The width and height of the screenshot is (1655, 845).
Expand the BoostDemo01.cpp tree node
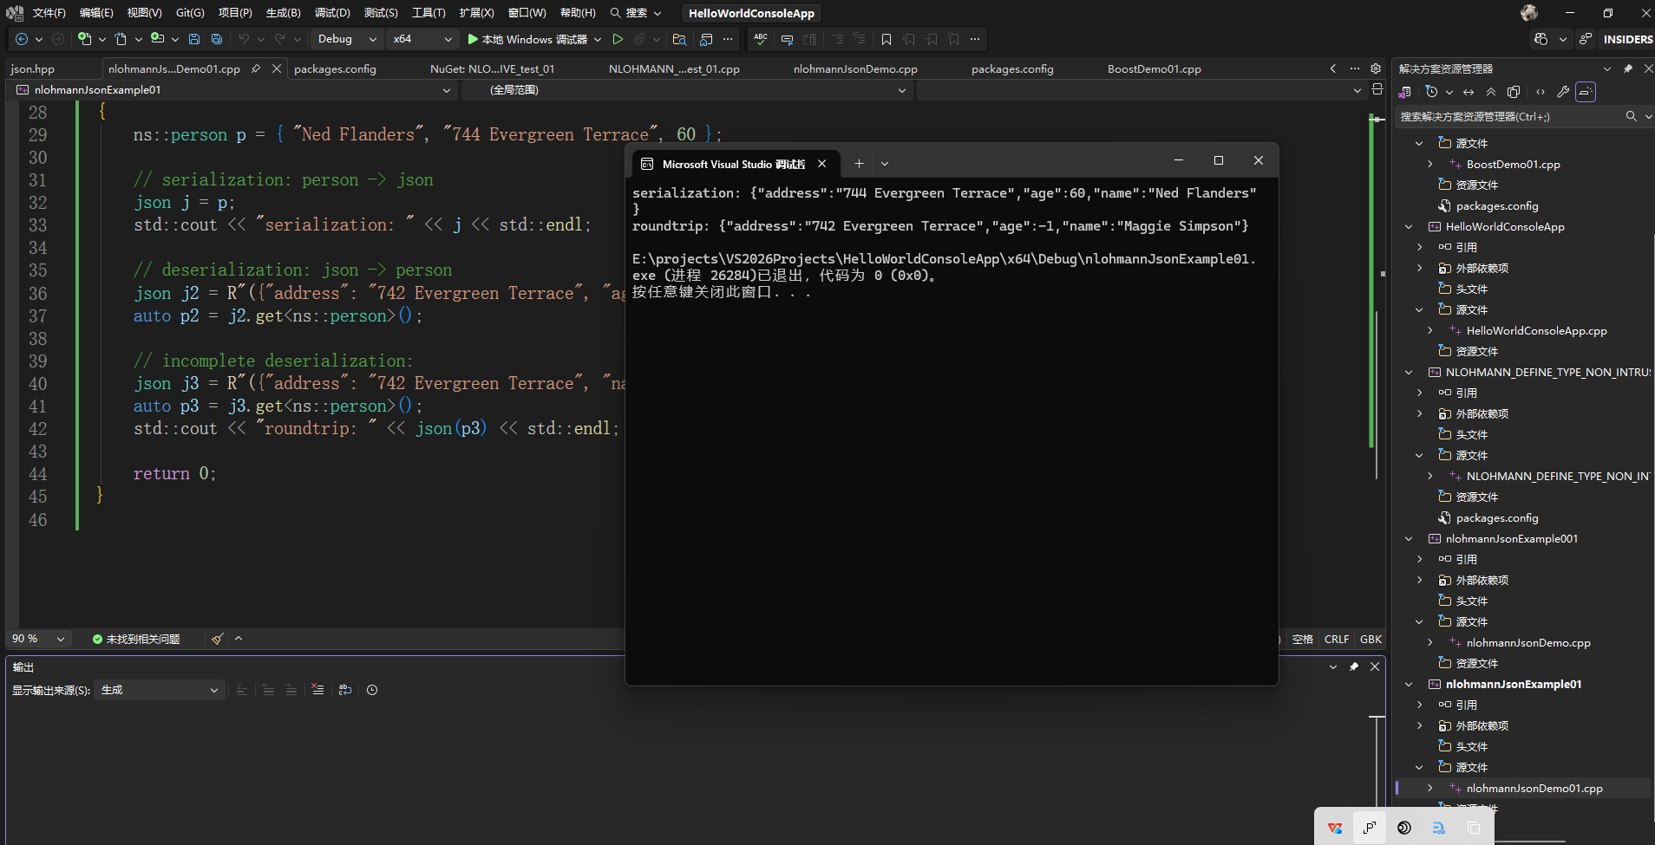point(1430,164)
